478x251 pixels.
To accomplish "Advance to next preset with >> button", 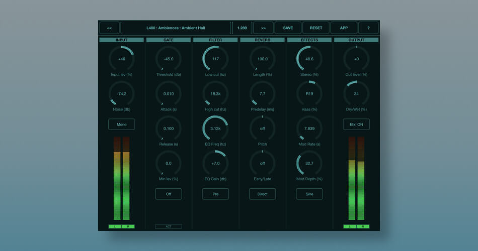I will (x=263, y=28).
